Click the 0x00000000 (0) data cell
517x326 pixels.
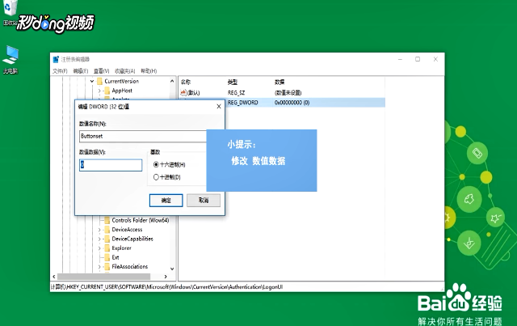click(292, 103)
